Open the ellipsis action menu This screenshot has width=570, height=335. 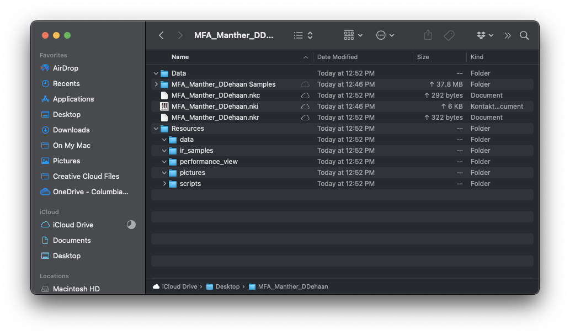[x=385, y=35]
